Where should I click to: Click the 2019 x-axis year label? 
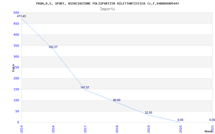[x=149, y=129]
